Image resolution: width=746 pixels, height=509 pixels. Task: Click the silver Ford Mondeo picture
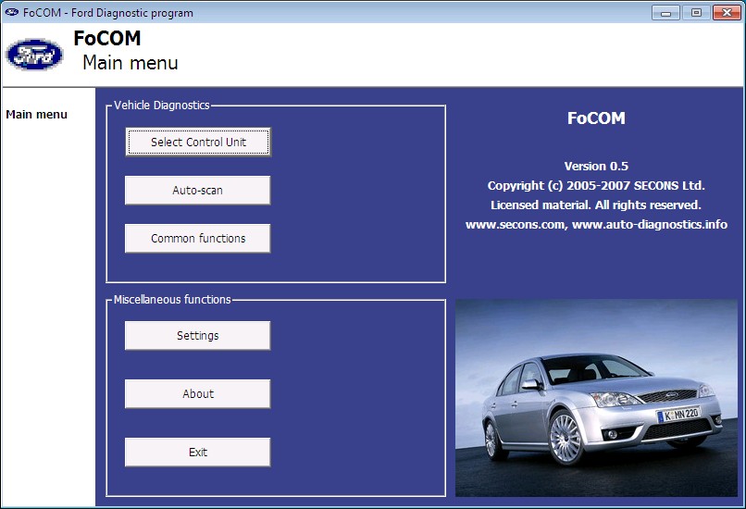596,398
